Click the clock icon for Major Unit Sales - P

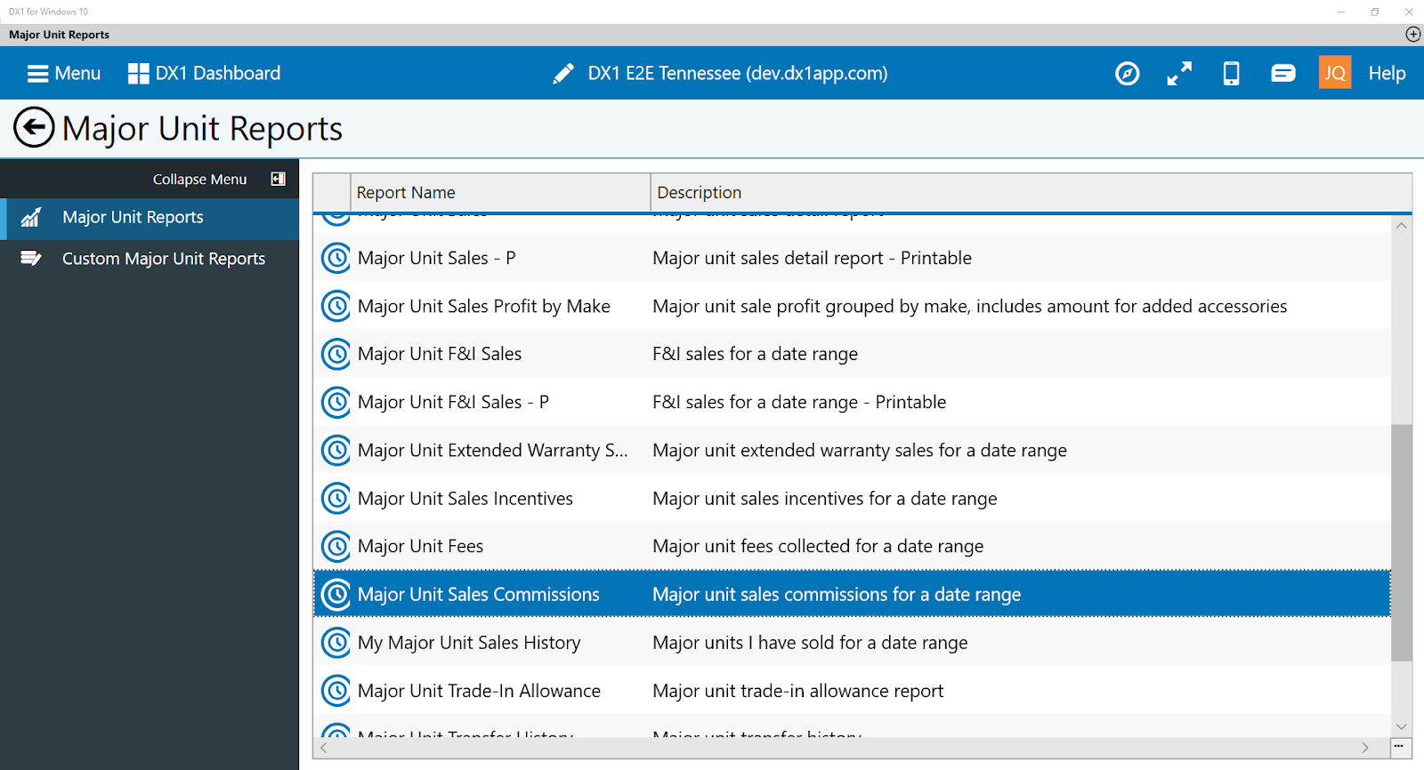336,258
